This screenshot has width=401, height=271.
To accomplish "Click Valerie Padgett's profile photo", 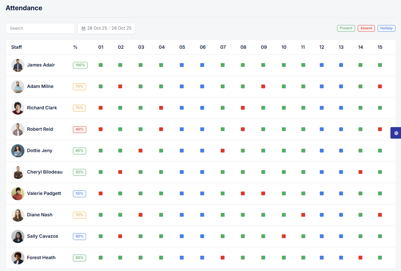I will pyautogui.click(x=18, y=194).
